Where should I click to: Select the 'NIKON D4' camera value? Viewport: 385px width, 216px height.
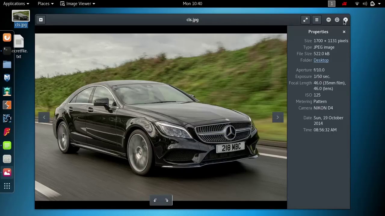pyautogui.click(x=323, y=108)
